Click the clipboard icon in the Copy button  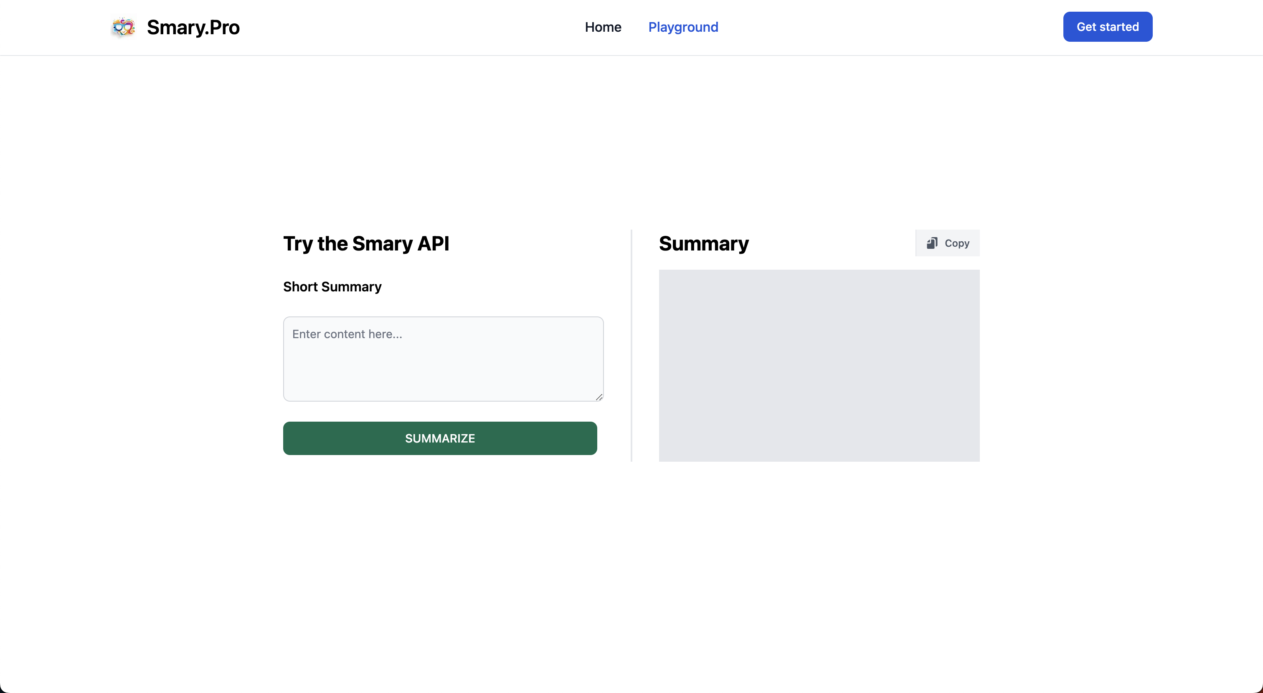[x=931, y=243]
